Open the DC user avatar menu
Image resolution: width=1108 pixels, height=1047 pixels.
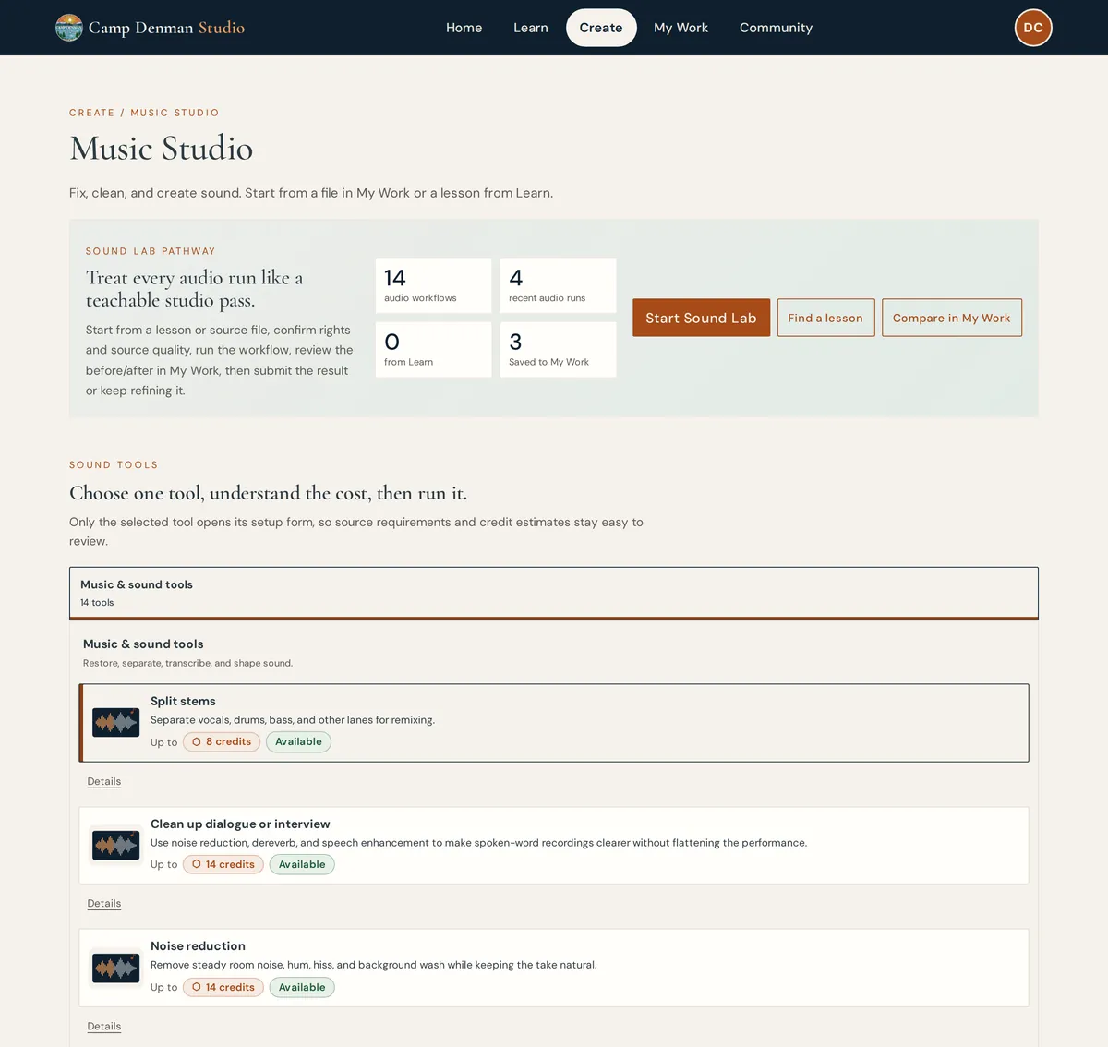1033,28
